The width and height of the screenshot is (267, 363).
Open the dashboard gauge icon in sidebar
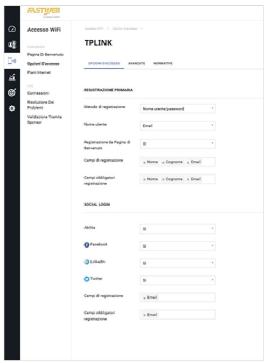click(12, 29)
